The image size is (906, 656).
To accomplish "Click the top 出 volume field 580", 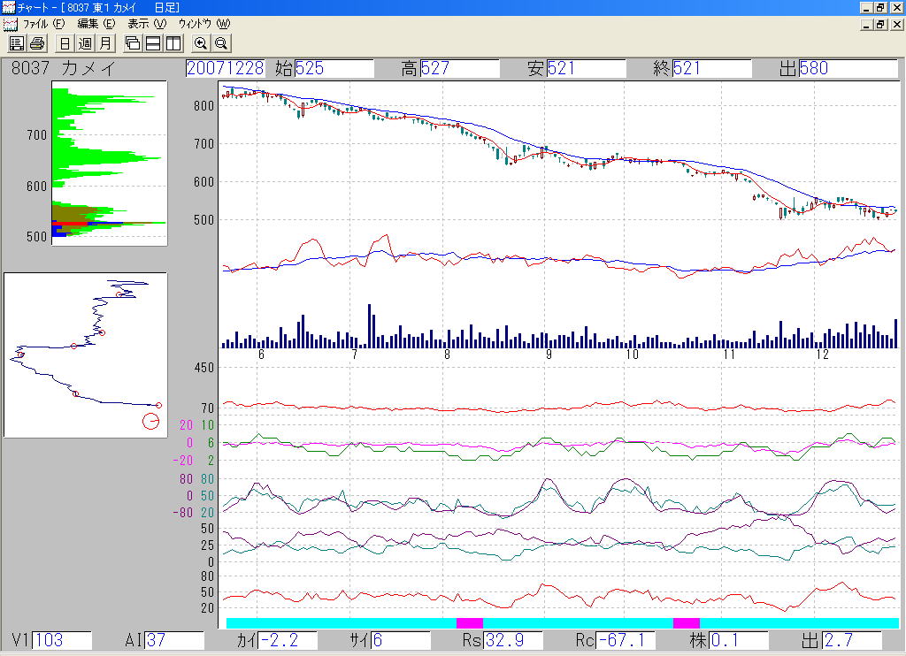I will [848, 68].
